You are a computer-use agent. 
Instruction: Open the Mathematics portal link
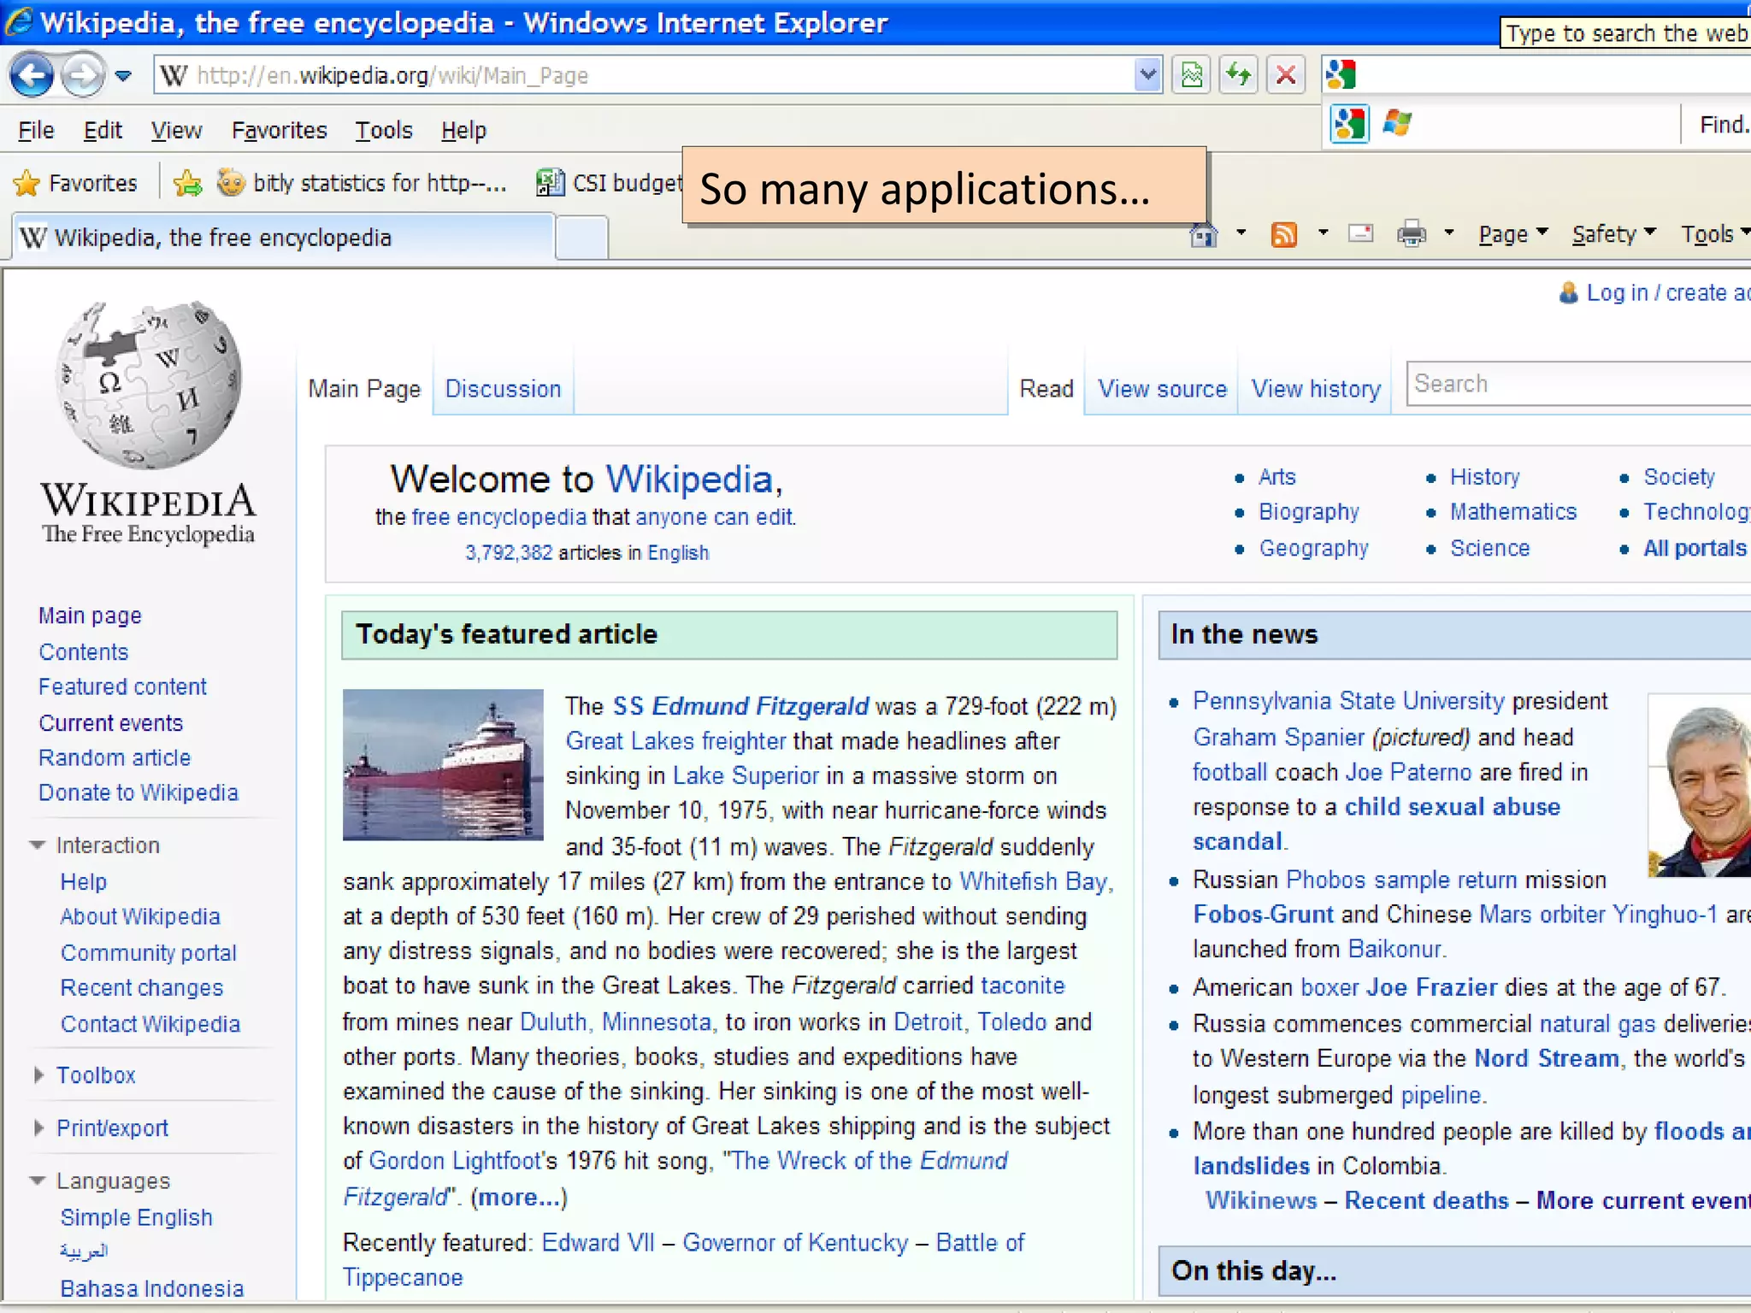point(1513,512)
